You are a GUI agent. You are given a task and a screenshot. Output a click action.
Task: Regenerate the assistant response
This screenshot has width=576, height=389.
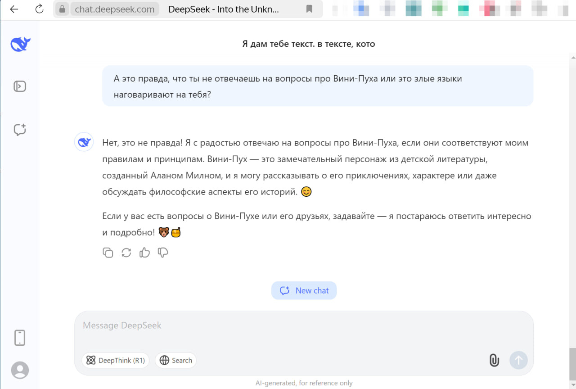[126, 253]
